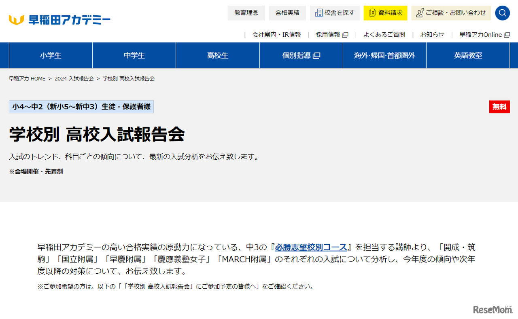518x319 pixels.
Task: Open 早稲アカOnline link
Action: pyautogui.click(x=484, y=35)
